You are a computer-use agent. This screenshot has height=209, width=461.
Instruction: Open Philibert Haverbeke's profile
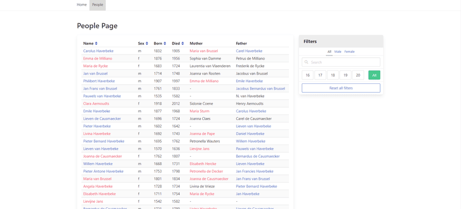point(99,81)
